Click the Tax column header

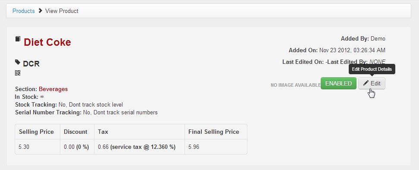point(140,132)
